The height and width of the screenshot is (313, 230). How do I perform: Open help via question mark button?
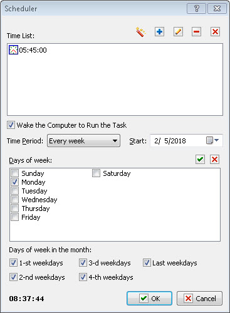click(x=196, y=9)
